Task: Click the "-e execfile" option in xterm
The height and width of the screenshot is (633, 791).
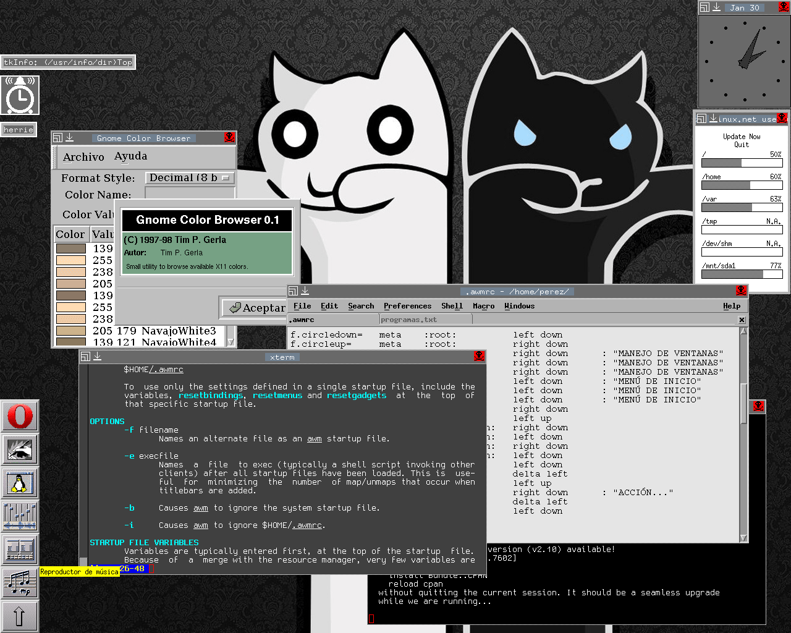Action: coord(151,456)
